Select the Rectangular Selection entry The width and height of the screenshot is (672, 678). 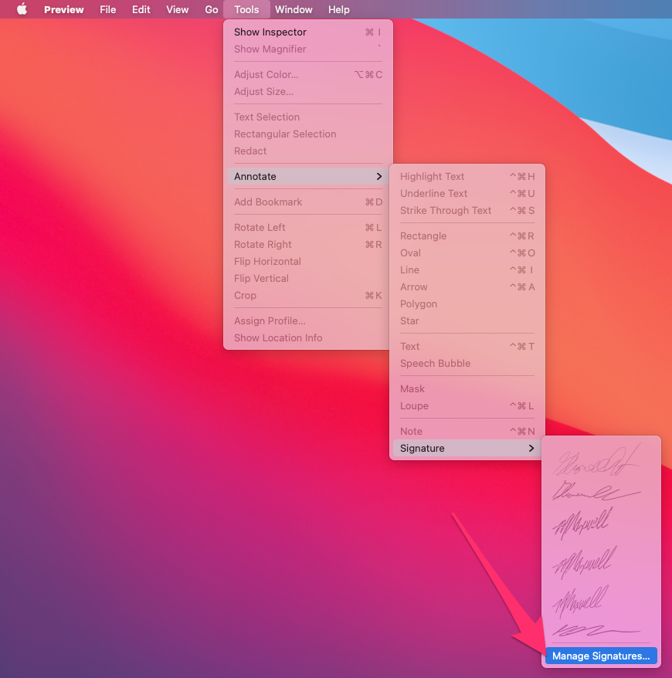[x=308, y=134]
